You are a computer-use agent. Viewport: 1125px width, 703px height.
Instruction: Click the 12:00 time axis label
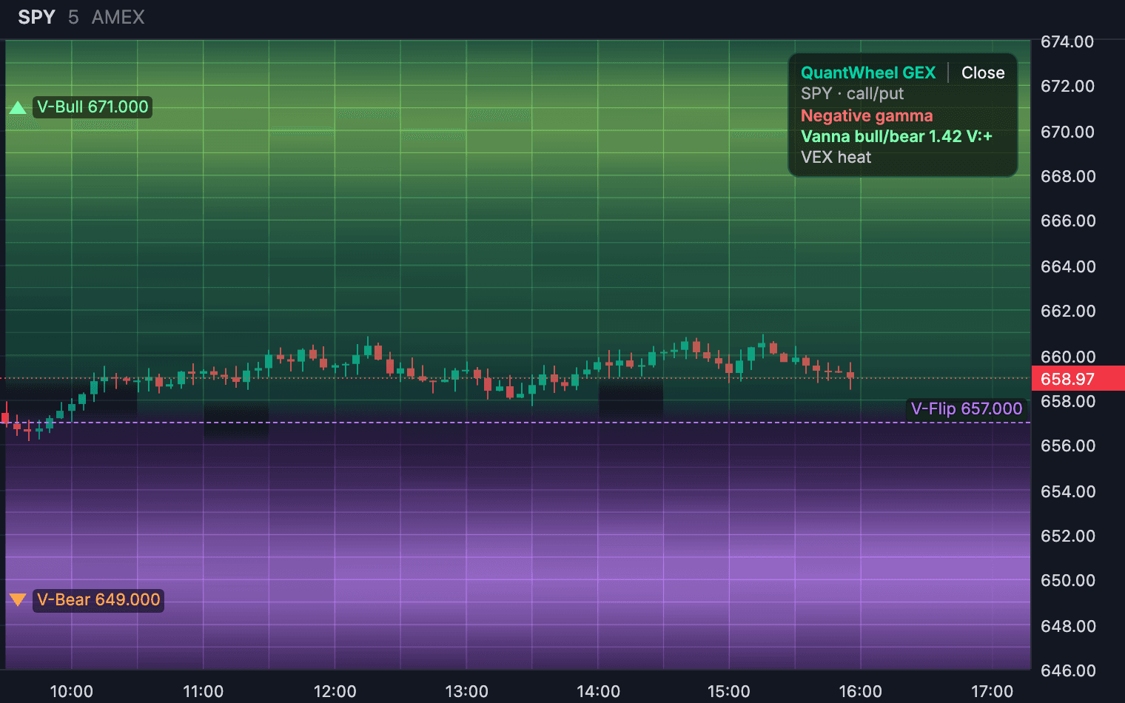pyautogui.click(x=335, y=691)
